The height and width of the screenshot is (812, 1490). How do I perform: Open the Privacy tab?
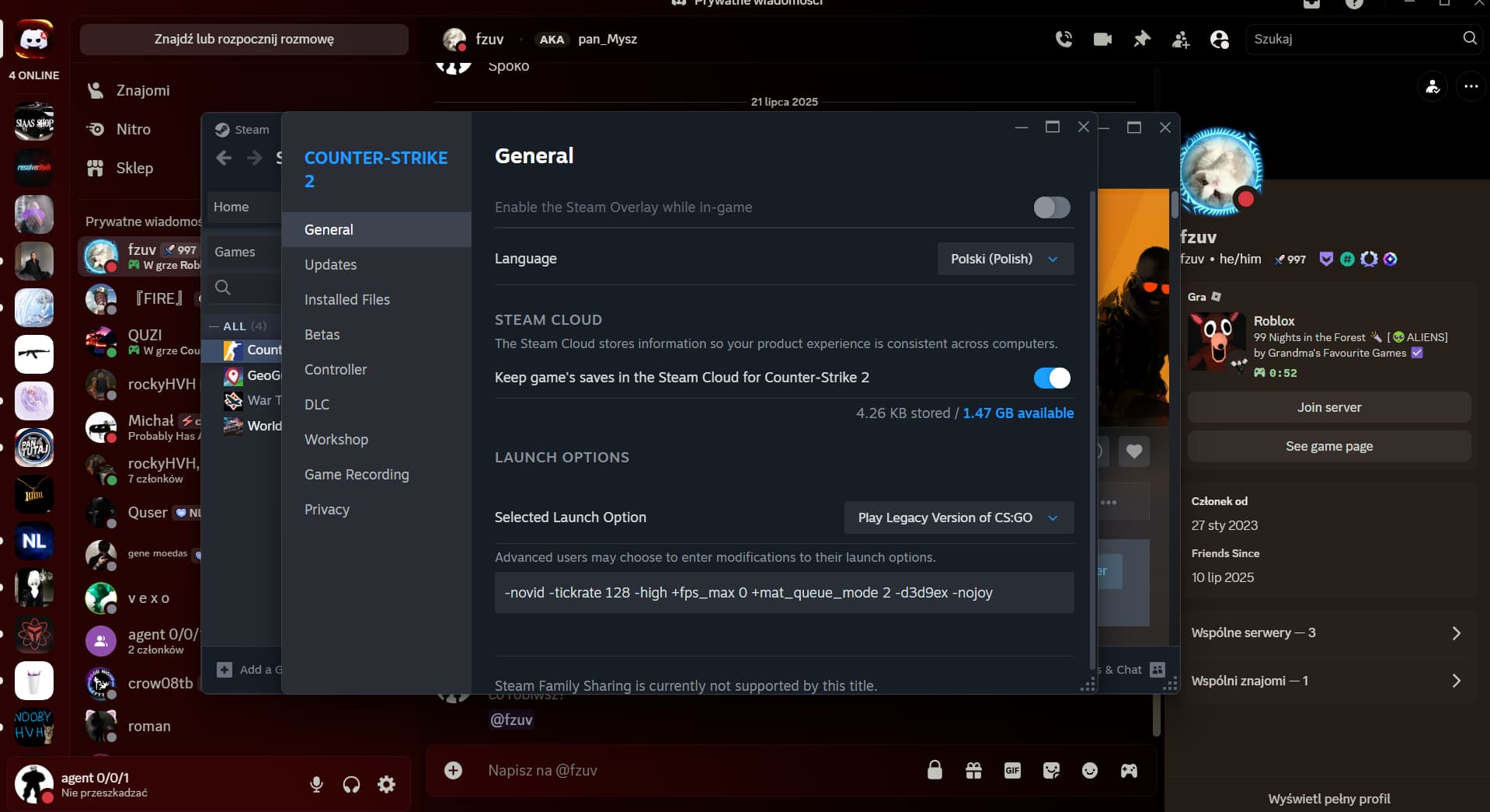tap(376, 510)
